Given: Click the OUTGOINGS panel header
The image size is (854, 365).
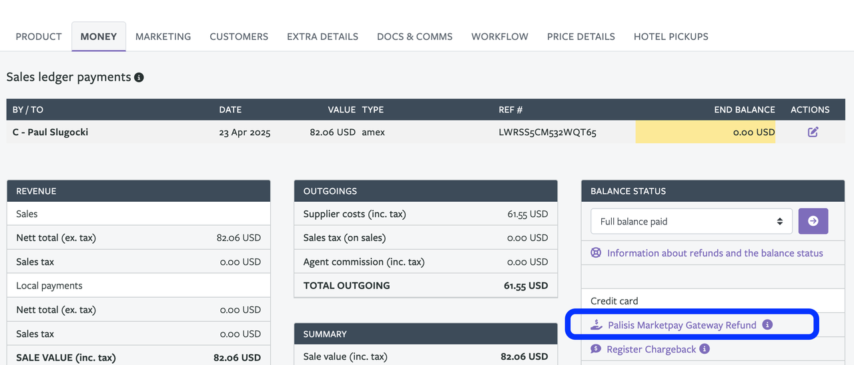Looking at the screenshot, I should tap(426, 191).
